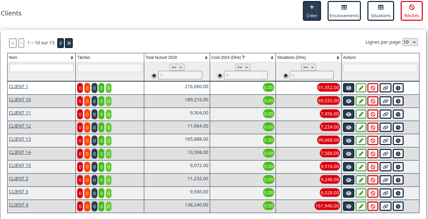Open the Total facturé operator dropdown
Screen dimensions: 428x219
click(177, 67)
